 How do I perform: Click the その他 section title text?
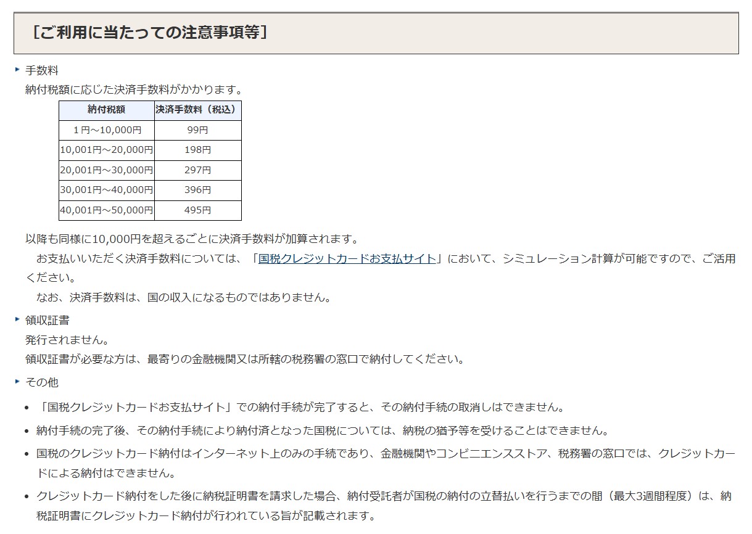[x=42, y=382]
